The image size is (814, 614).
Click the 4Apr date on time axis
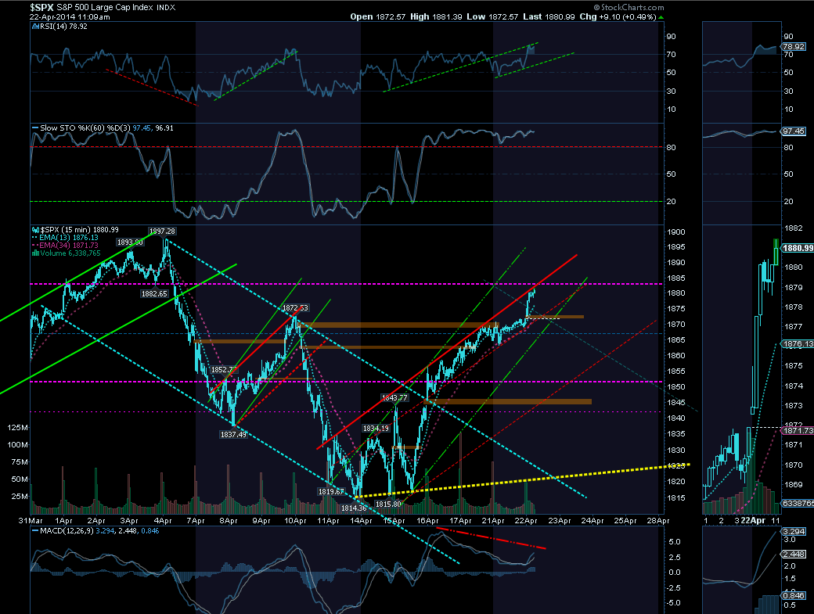163,521
